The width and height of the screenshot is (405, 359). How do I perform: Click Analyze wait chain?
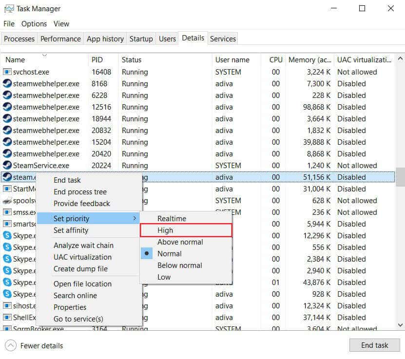(88, 246)
